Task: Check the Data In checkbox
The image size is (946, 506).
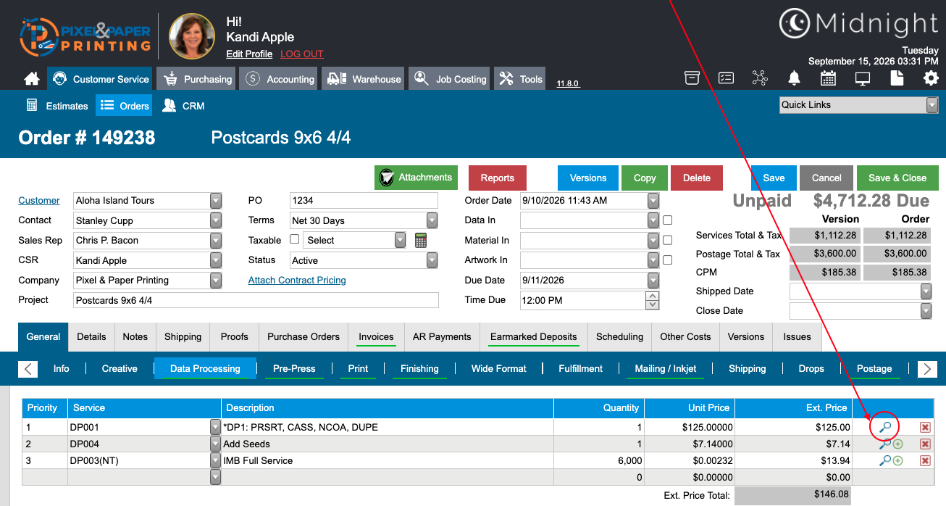Action: point(668,220)
